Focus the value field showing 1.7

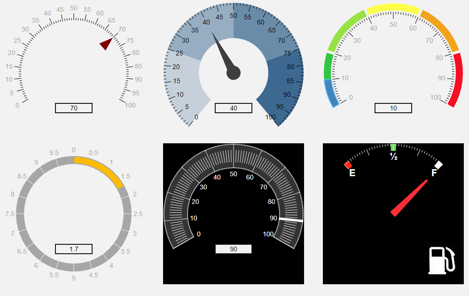74,249
